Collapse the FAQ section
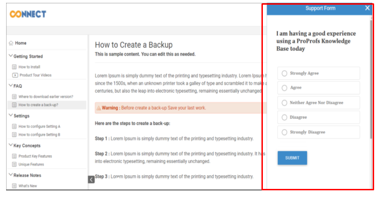This screenshot has width=376, height=202. pyautogui.click(x=11, y=86)
